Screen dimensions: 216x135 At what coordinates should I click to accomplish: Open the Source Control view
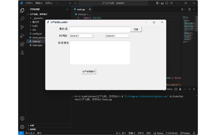22,27
